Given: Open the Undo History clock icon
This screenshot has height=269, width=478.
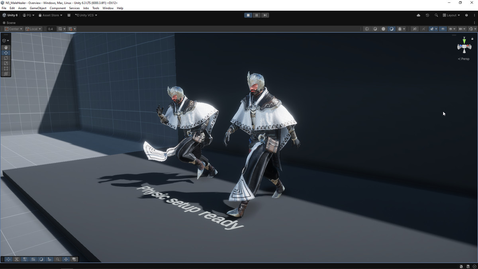Looking at the screenshot, I should [427, 15].
